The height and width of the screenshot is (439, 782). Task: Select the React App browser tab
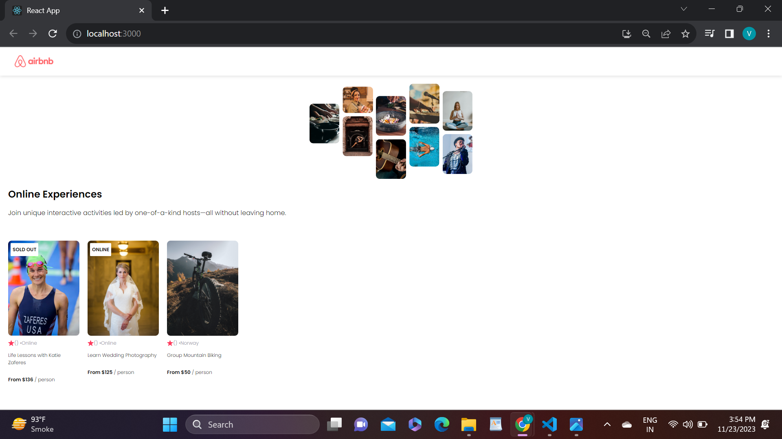coord(73,10)
